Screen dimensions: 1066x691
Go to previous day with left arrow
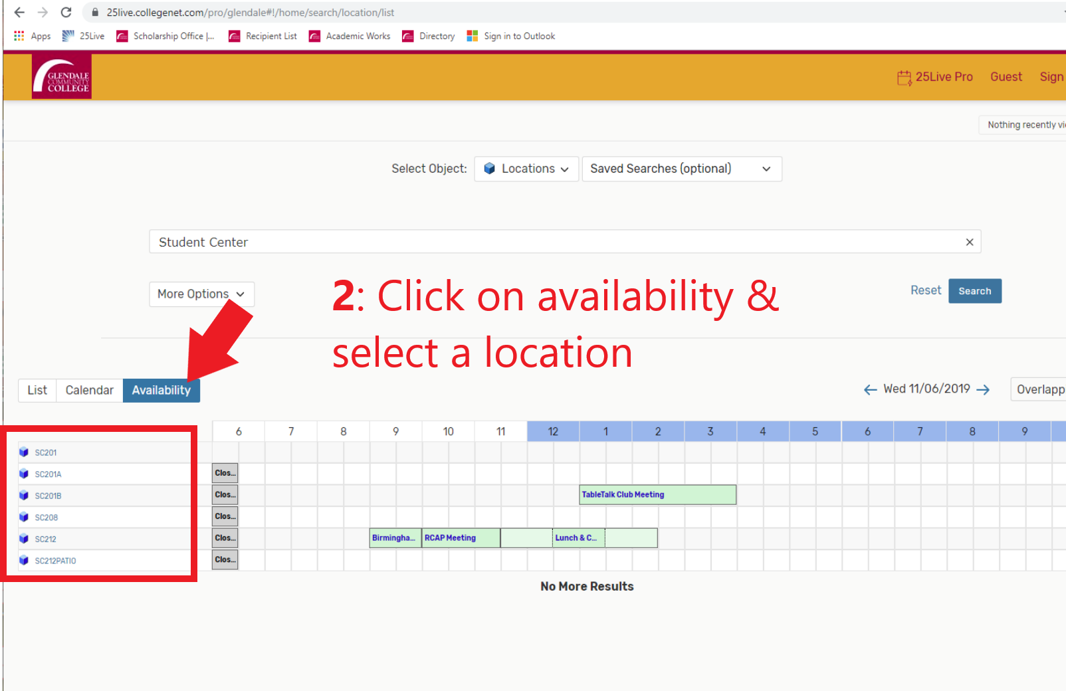click(x=870, y=390)
